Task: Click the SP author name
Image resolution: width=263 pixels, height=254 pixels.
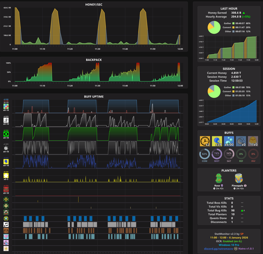Action: (242, 234)
